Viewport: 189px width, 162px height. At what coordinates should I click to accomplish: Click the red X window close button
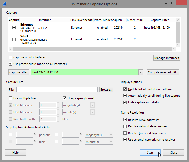point(181,3)
